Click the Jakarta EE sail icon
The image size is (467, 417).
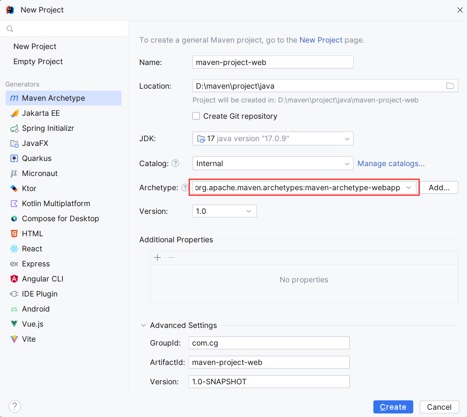(x=14, y=113)
